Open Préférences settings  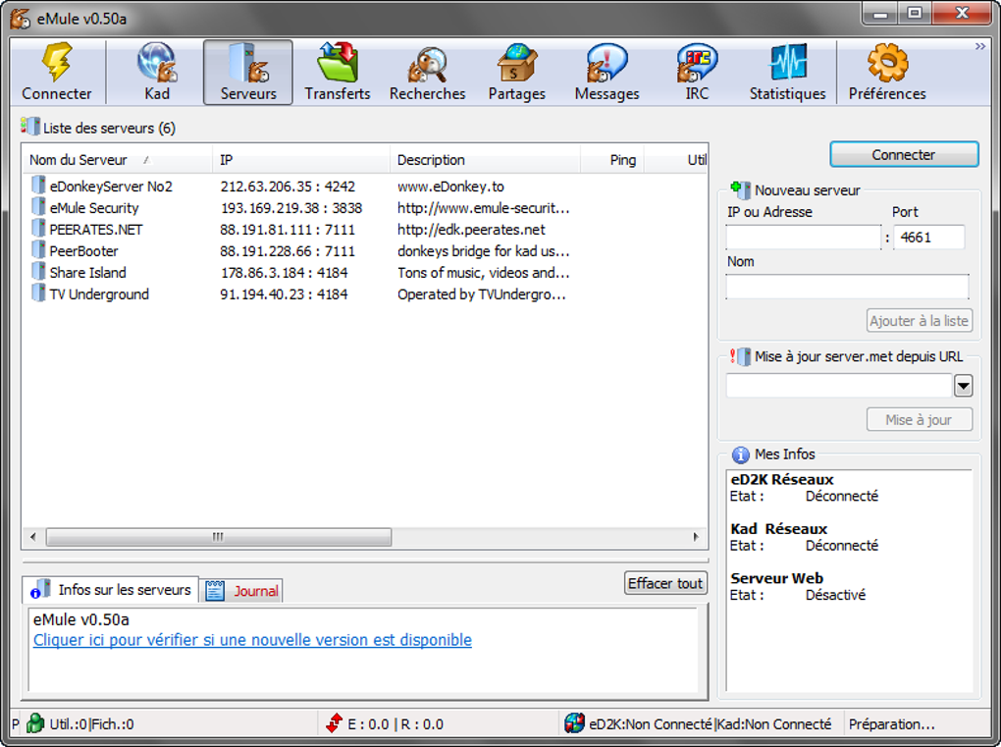point(887,72)
